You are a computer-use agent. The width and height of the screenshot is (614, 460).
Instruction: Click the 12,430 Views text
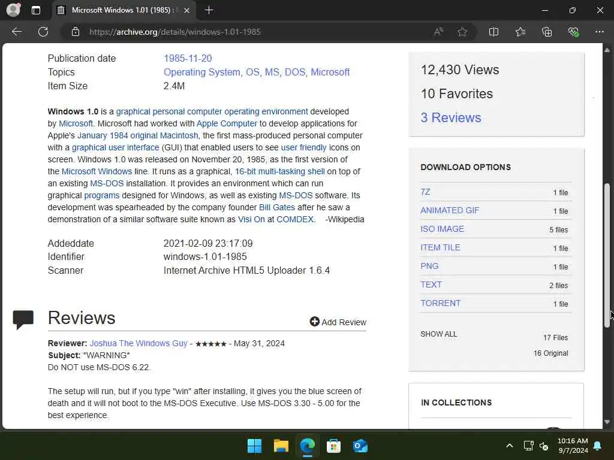click(x=460, y=69)
